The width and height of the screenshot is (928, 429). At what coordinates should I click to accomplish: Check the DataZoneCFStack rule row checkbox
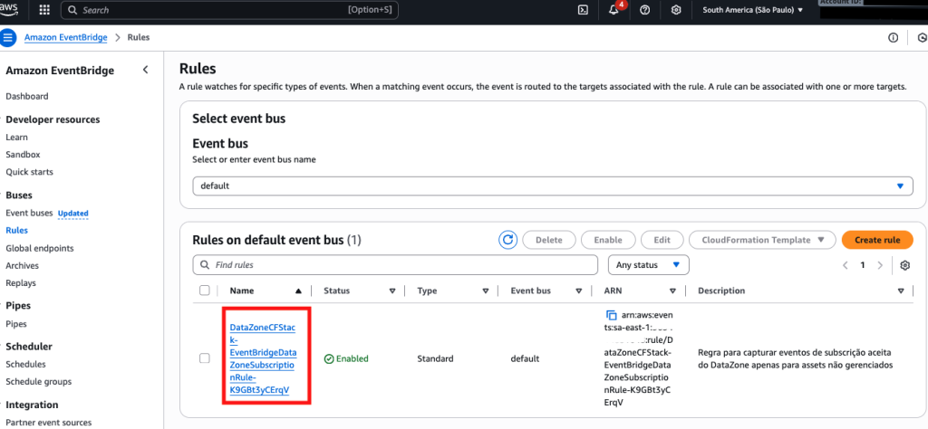(204, 358)
